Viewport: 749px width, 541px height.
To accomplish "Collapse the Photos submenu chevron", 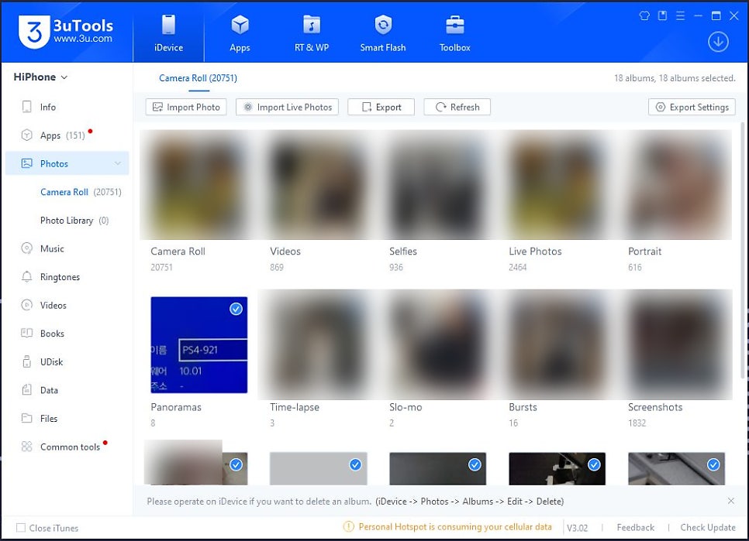I will [x=118, y=163].
